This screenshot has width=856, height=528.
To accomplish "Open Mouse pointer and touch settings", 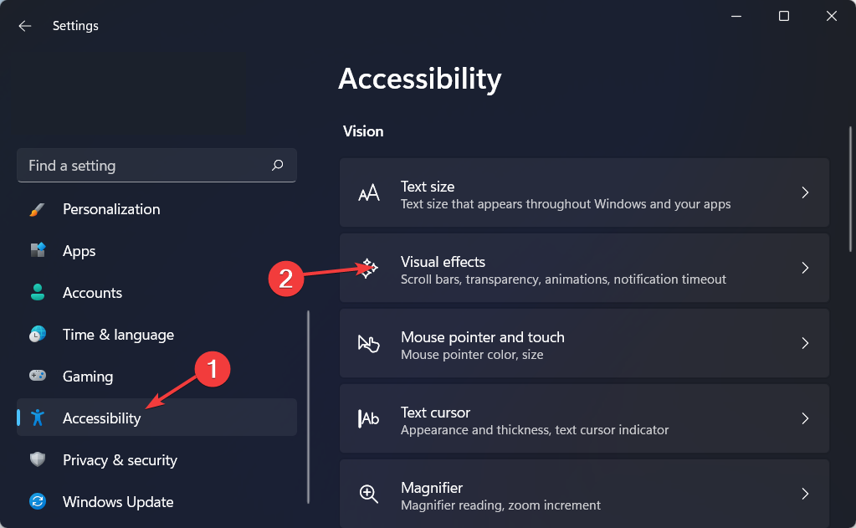I will (584, 343).
